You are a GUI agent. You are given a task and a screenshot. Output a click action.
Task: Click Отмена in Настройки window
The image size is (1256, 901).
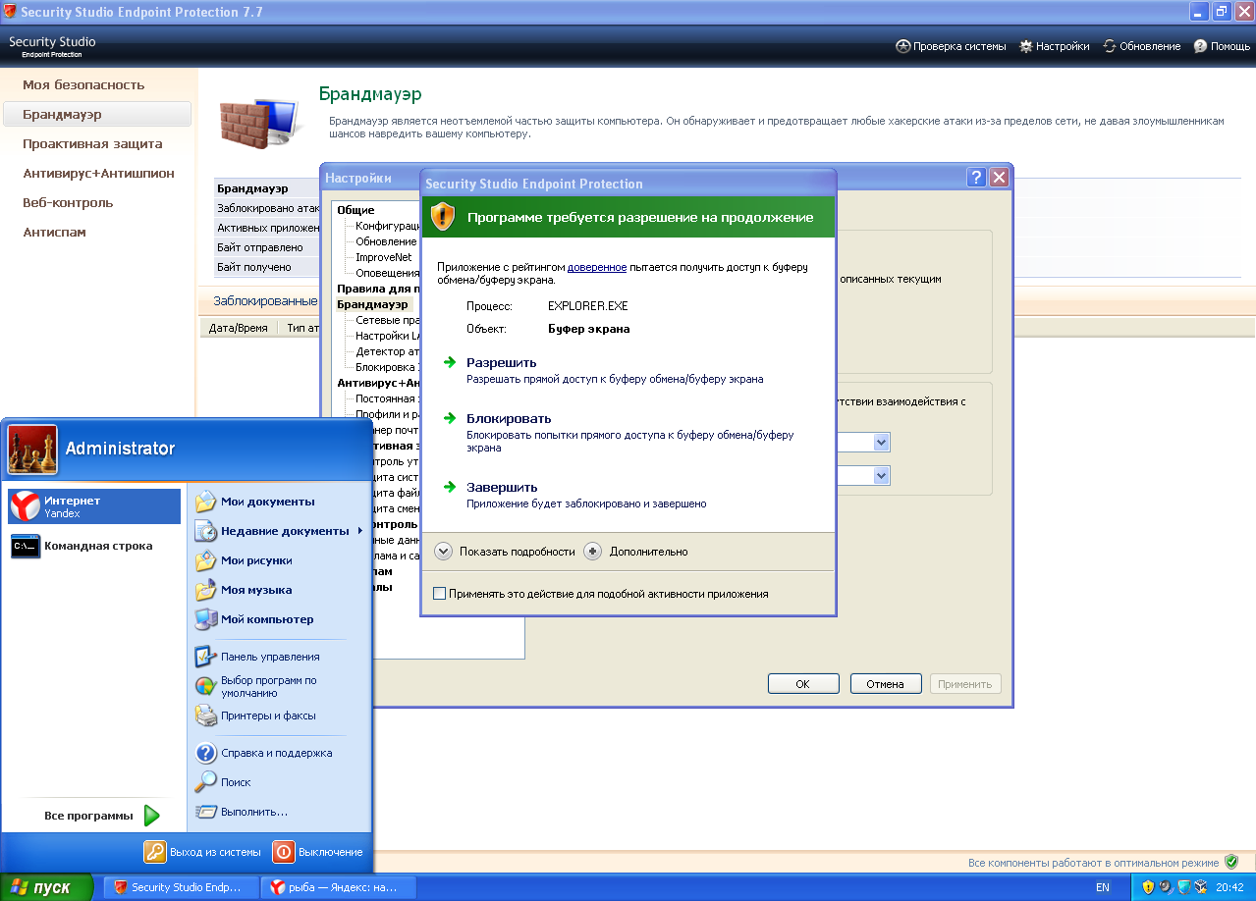click(x=885, y=684)
